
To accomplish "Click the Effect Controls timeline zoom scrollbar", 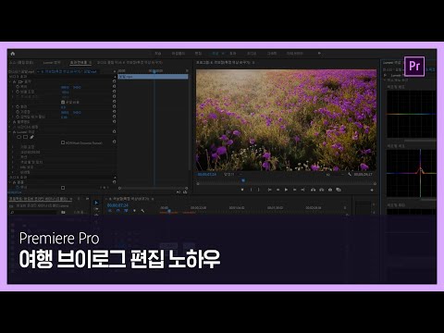I will click(153, 188).
